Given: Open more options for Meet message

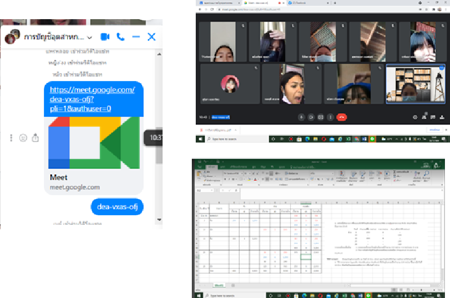Looking at the screenshot, I should [x=11, y=137].
